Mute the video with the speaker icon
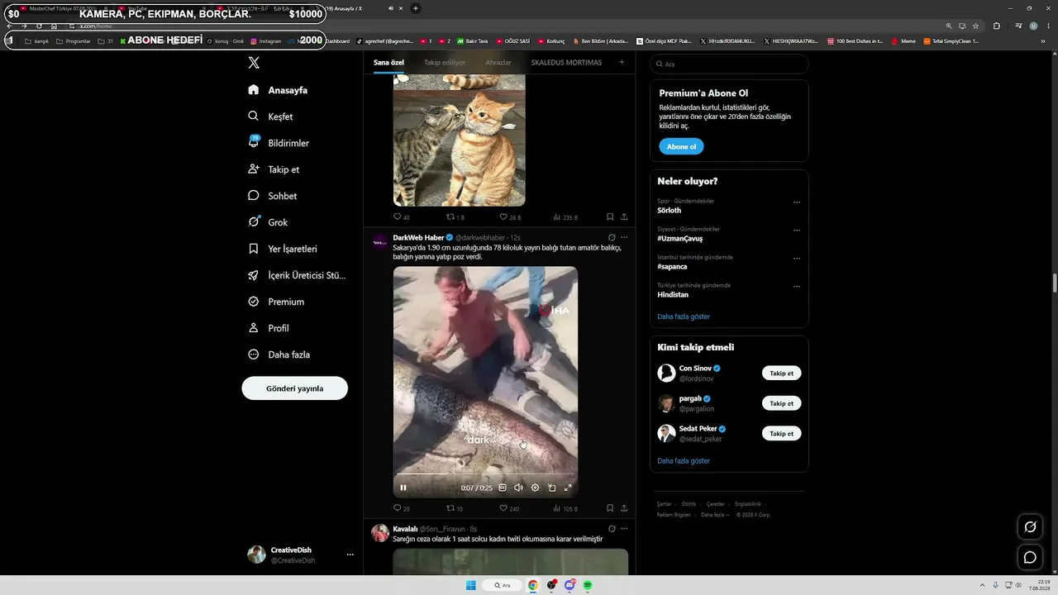The height and width of the screenshot is (595, 1058). pyautogui.click(x=518, y=488)
